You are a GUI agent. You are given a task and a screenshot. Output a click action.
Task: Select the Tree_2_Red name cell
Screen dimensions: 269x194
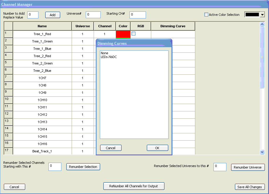pyautogui.click(x=42, y=56)
